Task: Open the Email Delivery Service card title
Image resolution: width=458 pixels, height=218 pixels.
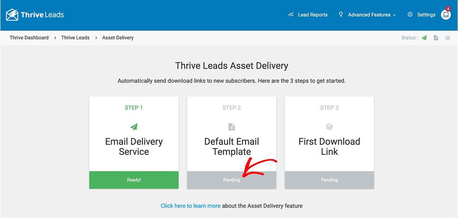Action: (x=134, y=146)
